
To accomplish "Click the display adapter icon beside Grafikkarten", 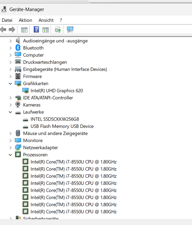I will 18,84.
